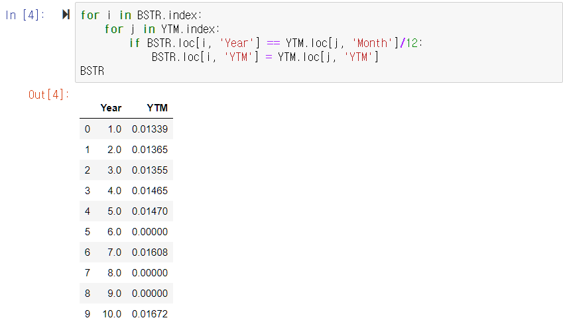Select the cell value 0.01355
563x328 pixels.
tap(150, 170)
